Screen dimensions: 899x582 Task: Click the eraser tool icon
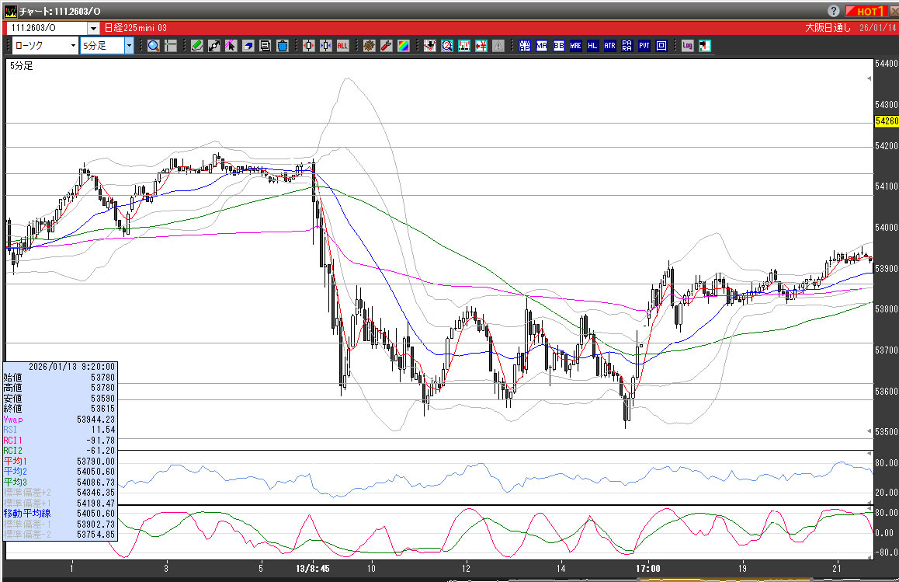[248, 46]
